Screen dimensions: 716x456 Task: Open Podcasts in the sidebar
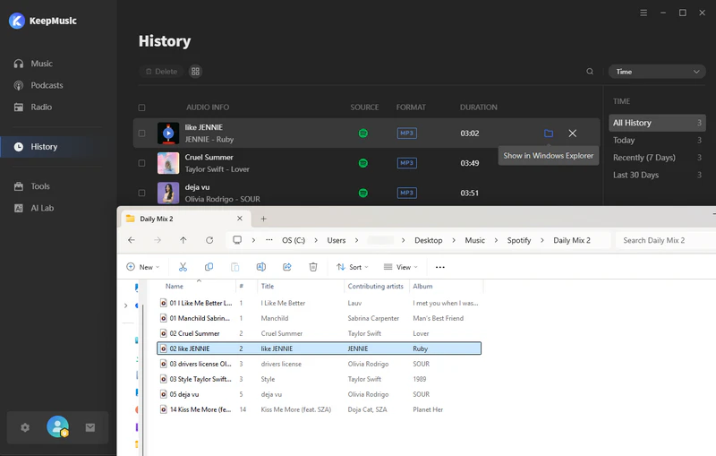pos(47,85)
